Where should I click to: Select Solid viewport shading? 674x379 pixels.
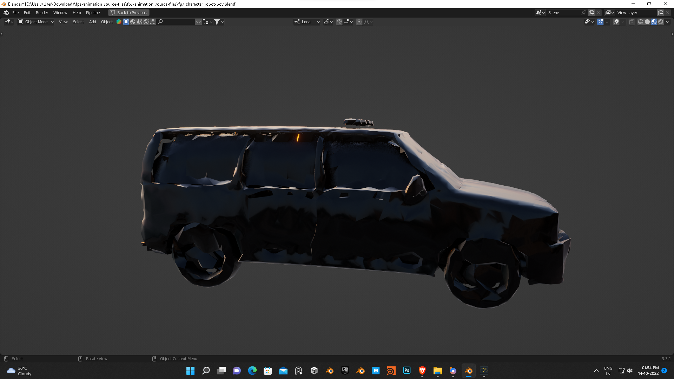tap(647, 22)
